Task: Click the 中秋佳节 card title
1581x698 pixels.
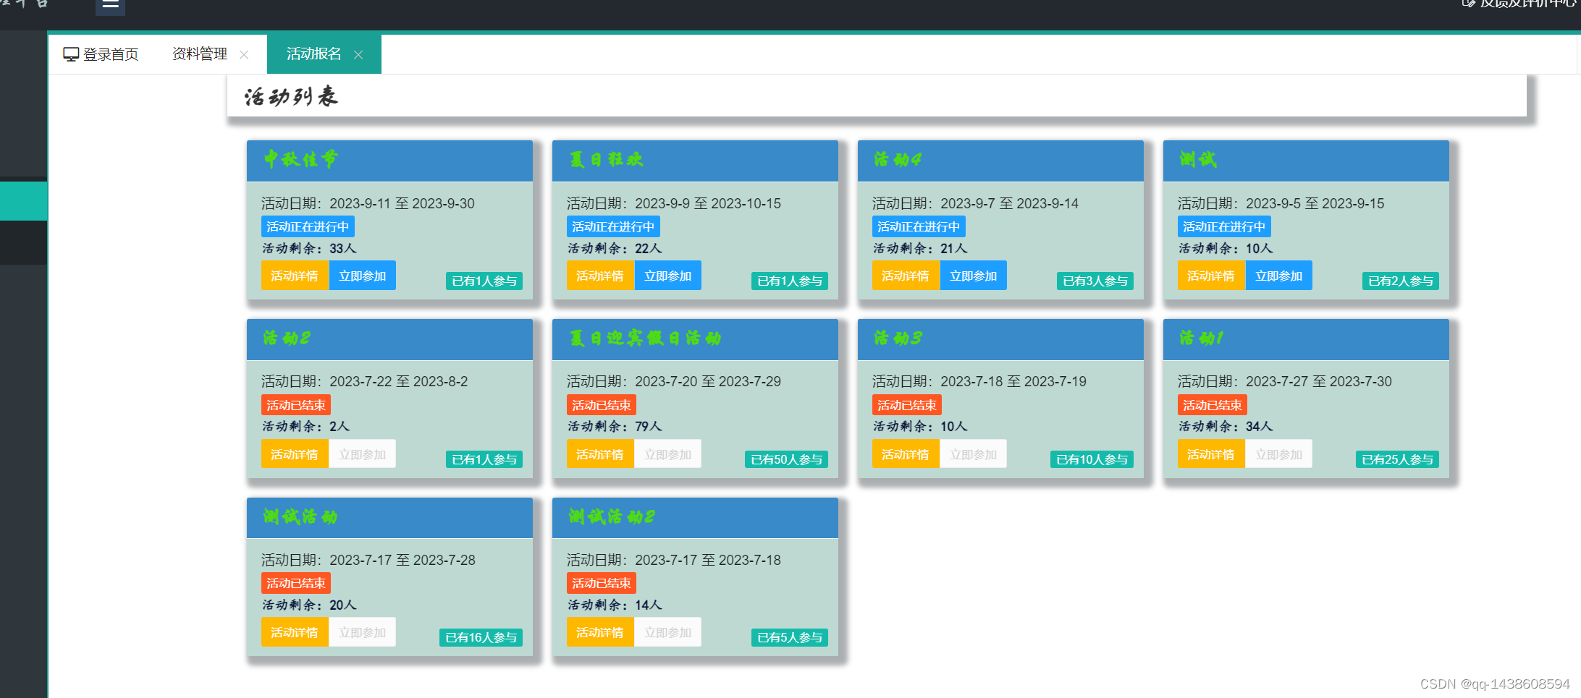Action: coord(300,159)
